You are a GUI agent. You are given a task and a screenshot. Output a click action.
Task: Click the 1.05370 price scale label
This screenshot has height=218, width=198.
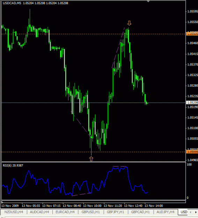[192, 65]
